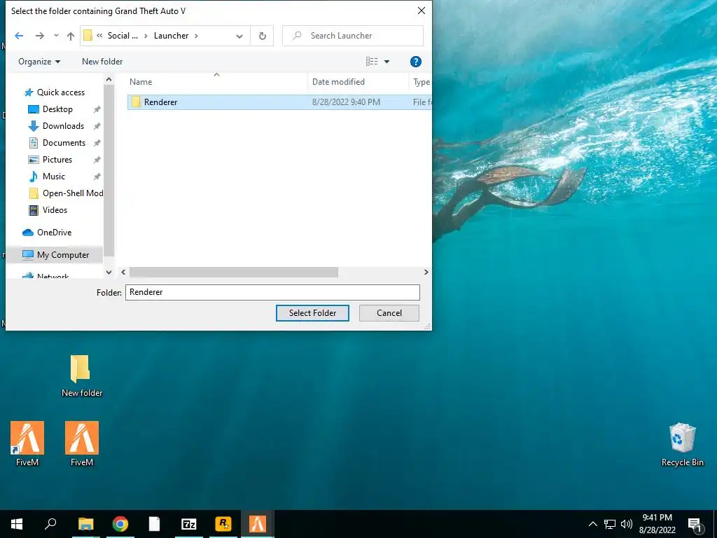Open network status tray icon

tap(610, 524)
